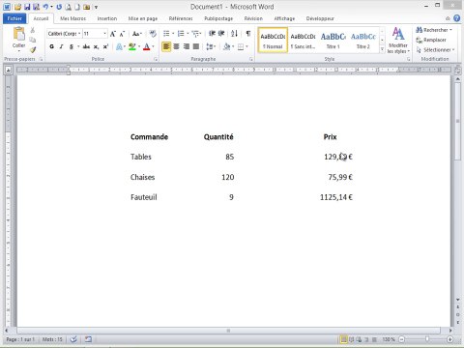Open the font size 11 dropdown
The width and height of the screenshot is (464, 348).
point(104,34)
